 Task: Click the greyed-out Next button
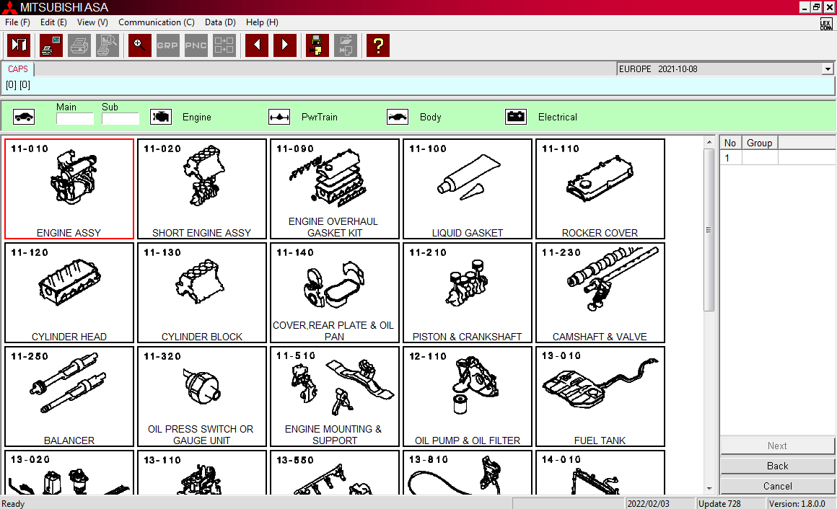[x=777, y=446]
